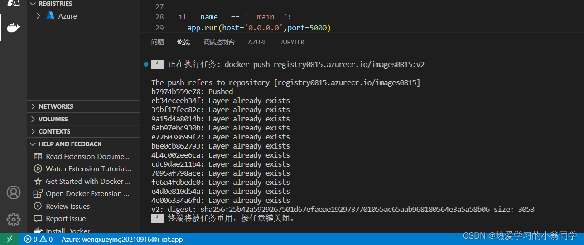The image size is (584, 245).
Task: Click Review Issues item
Action: (x=68, y=206)
